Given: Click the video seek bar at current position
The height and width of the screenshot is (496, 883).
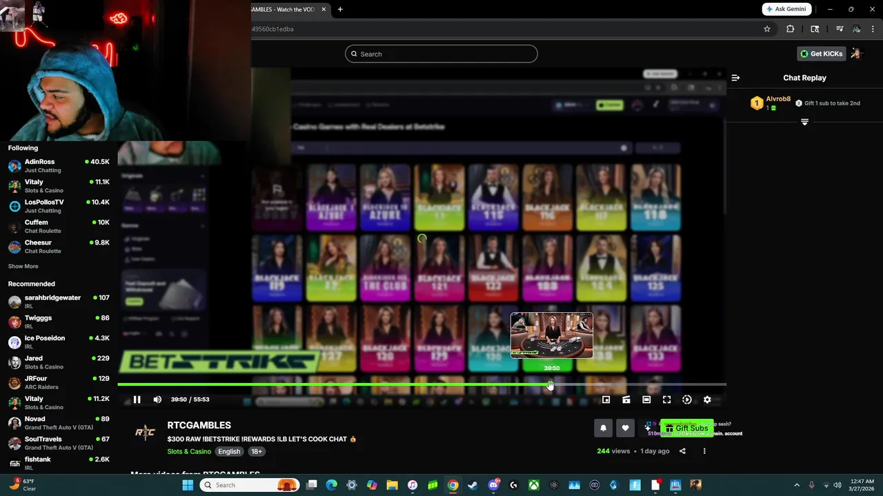Looking at the screenshot, I should (x=550, y=384).
